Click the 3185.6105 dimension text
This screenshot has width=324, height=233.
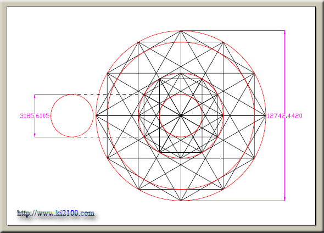35,115
